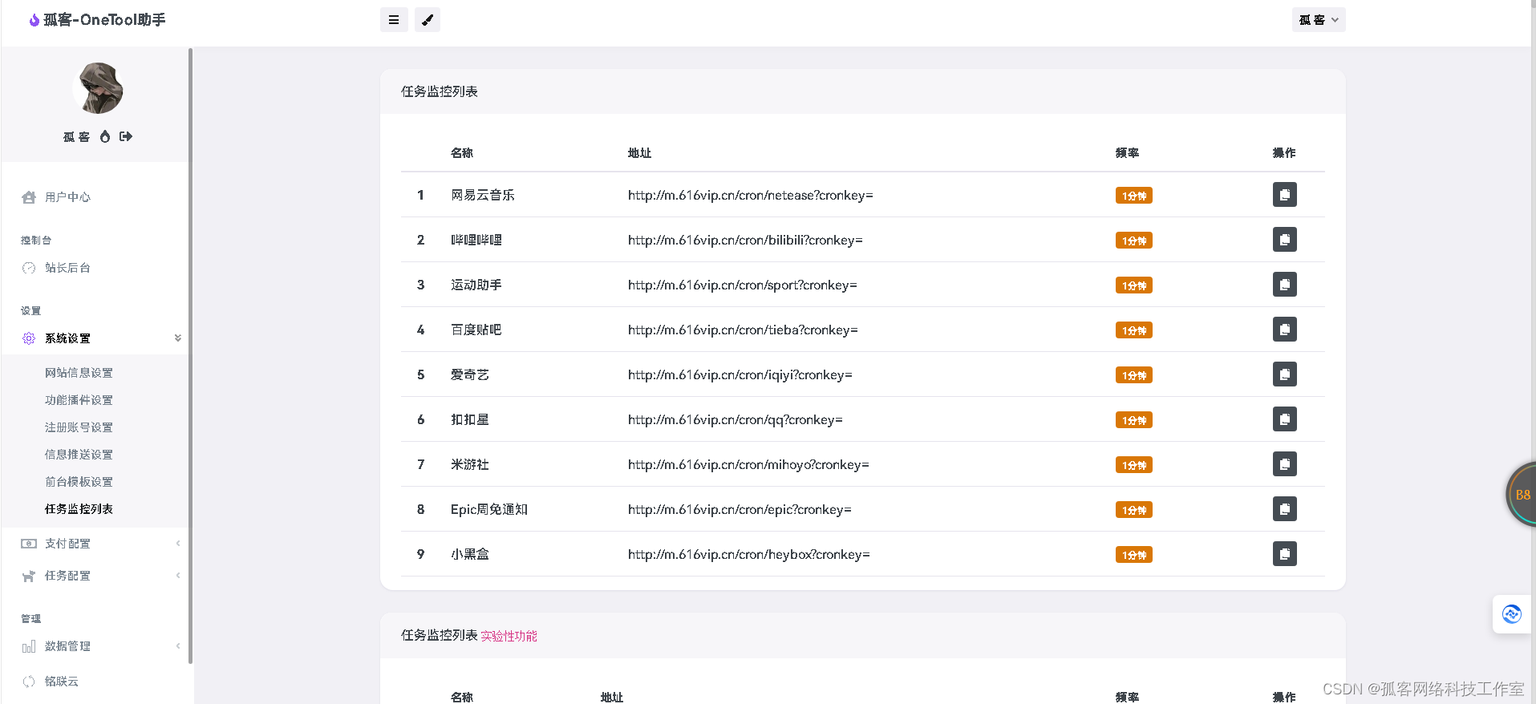Click the 孤客-OneTool助手 logo title
Screen dimensions: 1536x704
pos(97,20)
